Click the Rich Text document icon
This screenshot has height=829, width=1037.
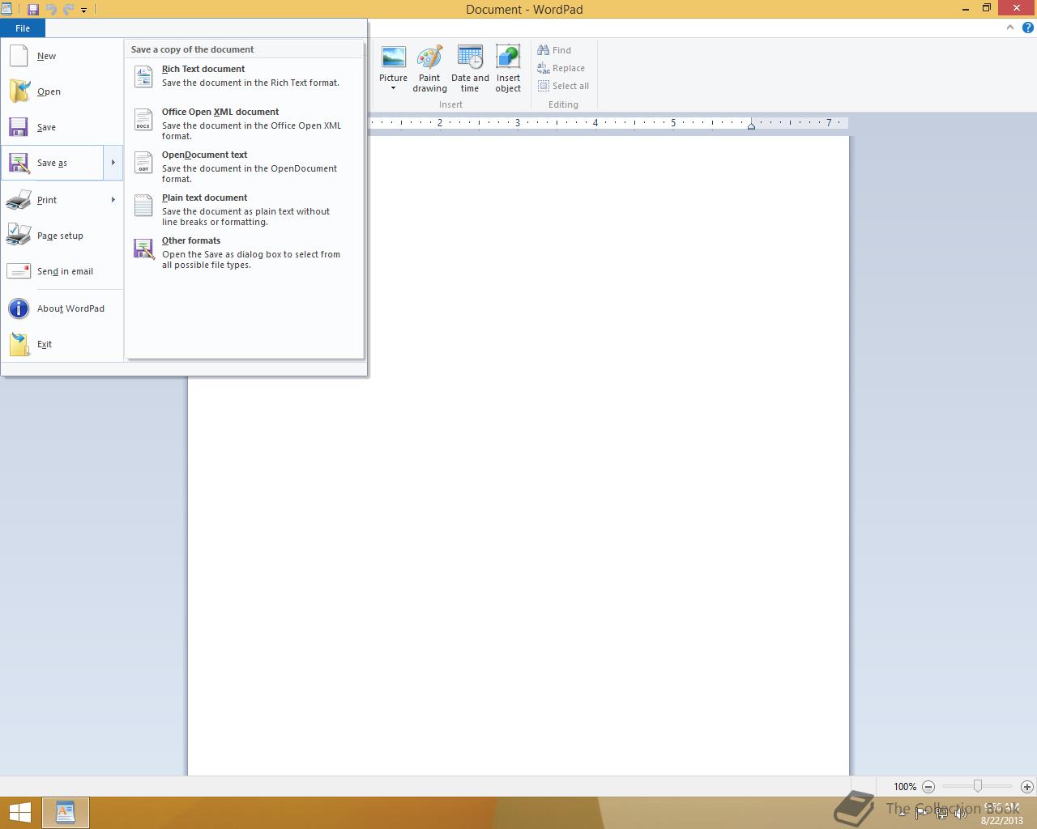click(x=143, y=76)
